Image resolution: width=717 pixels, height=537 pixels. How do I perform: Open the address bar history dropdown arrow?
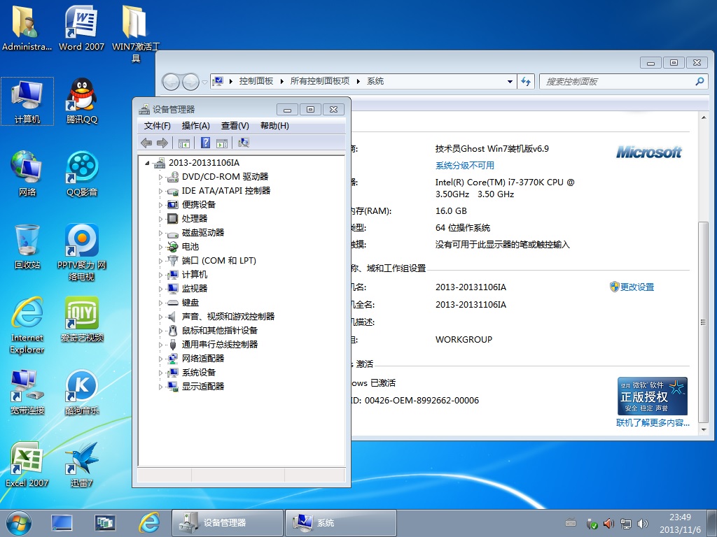[510, 81]
